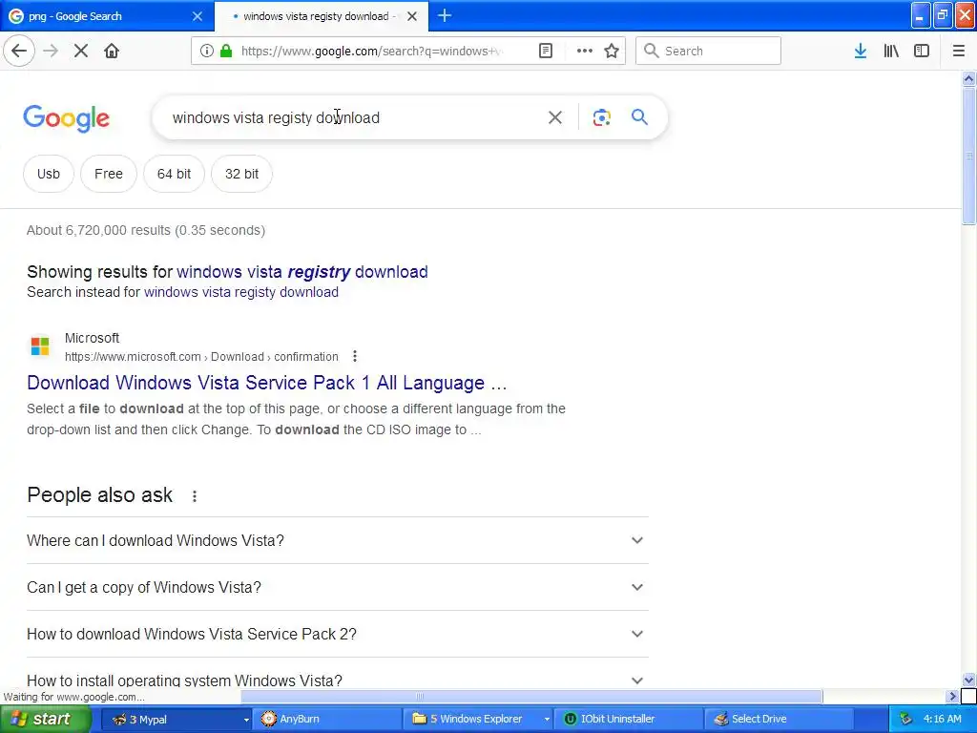The image size is (977, 733).
Task: Click the vertical scrollbar down arrow
Action: pyautogui.click(x=968, y=680)
